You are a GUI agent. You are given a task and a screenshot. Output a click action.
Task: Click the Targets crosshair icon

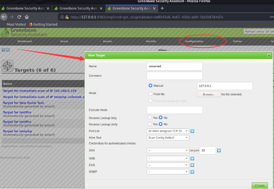(7, 66)
